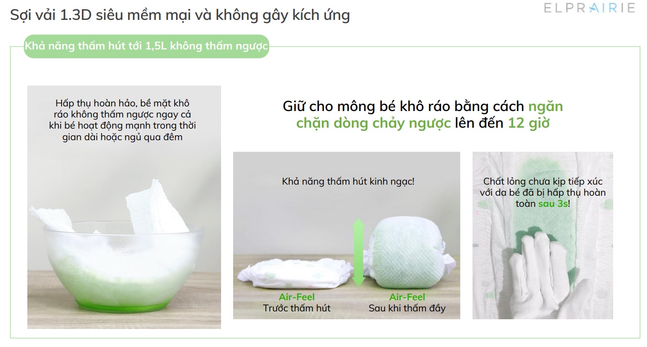Click the green up-down arrow graphic
This screenshot has width=647, height=347.
point(358,253)
